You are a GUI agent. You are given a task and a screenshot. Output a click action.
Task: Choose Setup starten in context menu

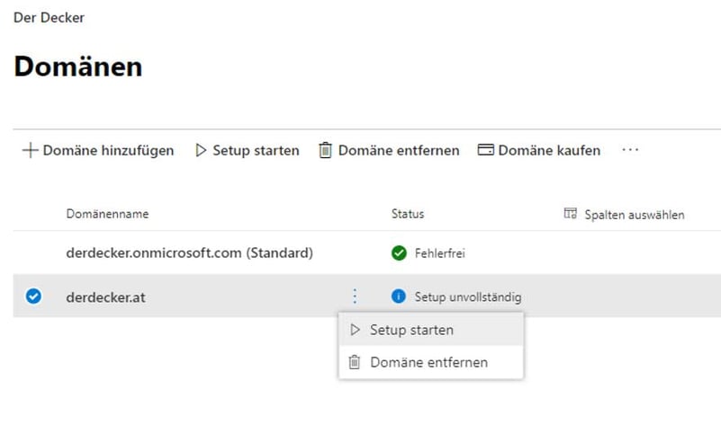click(x=431, y=330)
